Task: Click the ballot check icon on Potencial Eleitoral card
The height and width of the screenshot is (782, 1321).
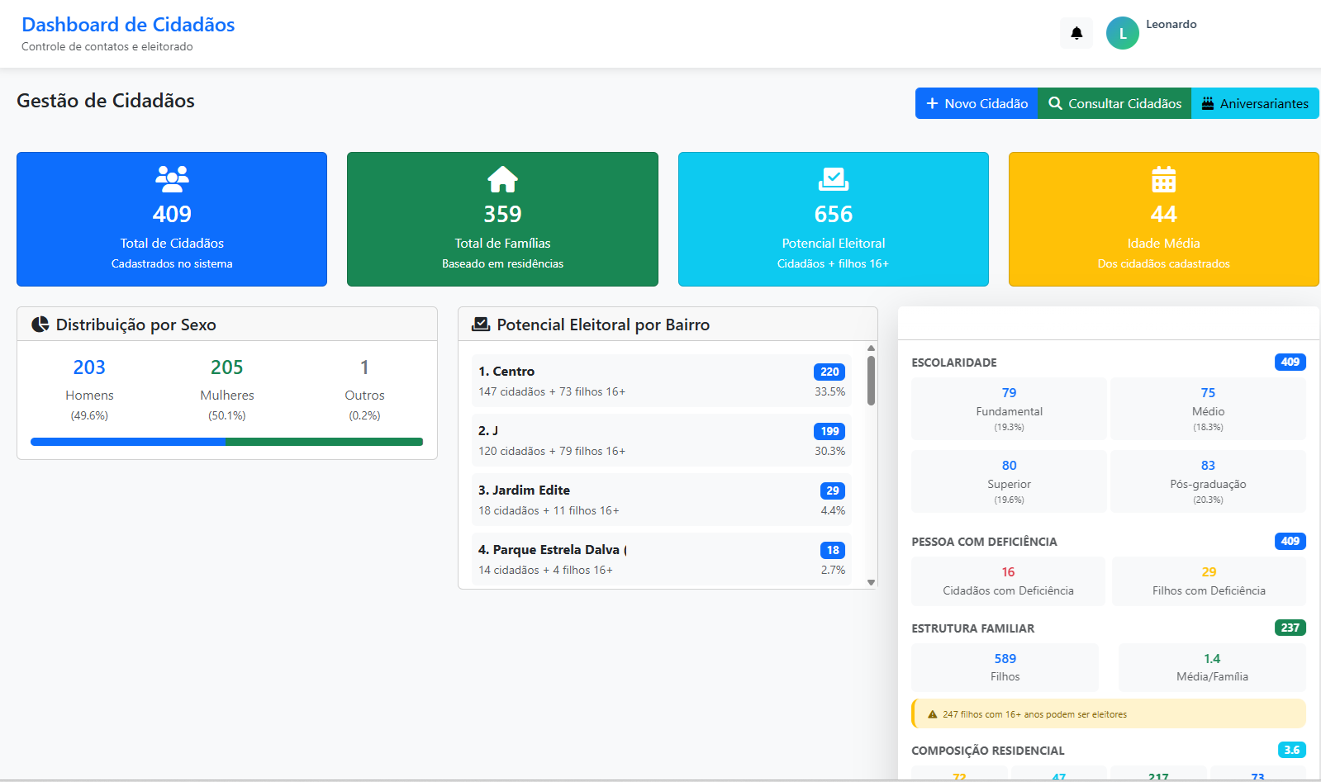Action: (833, 178)
